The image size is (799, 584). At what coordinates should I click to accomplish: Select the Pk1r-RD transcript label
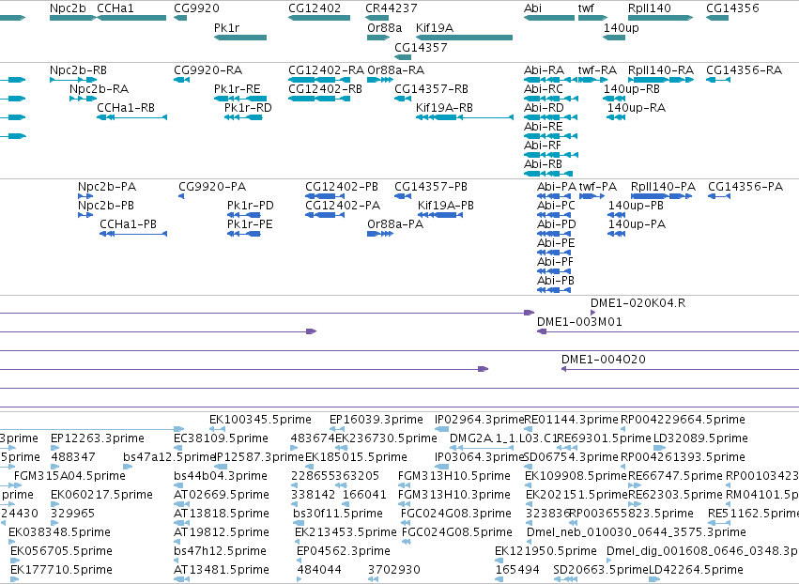click(x=248, y=108)
